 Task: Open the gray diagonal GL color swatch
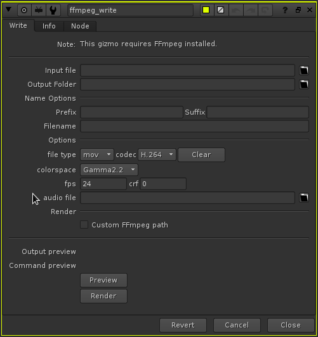[220, 10]
